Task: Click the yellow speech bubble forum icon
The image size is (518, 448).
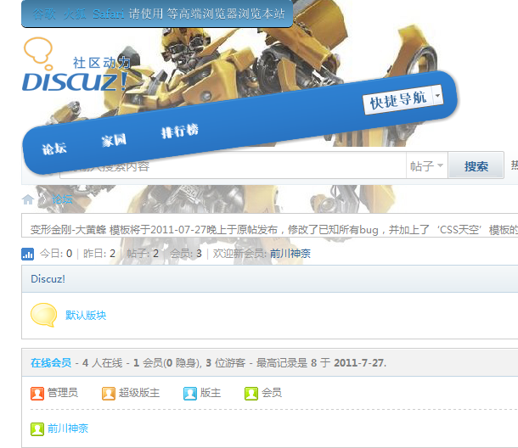Action: point(43,315)
